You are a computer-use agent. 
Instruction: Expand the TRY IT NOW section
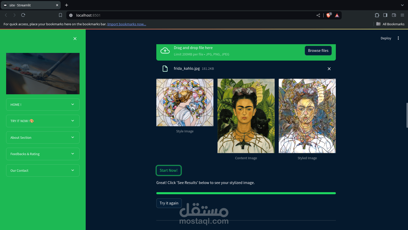pyautogui.click(x=43, y=121)
